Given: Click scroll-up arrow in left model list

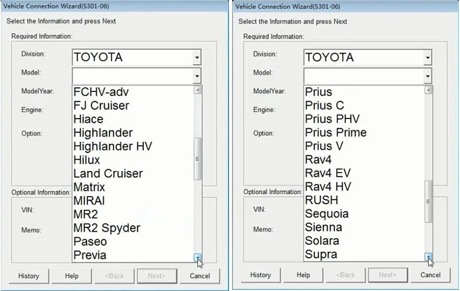Looking at the screenshot, I should [x=198, y=90].
